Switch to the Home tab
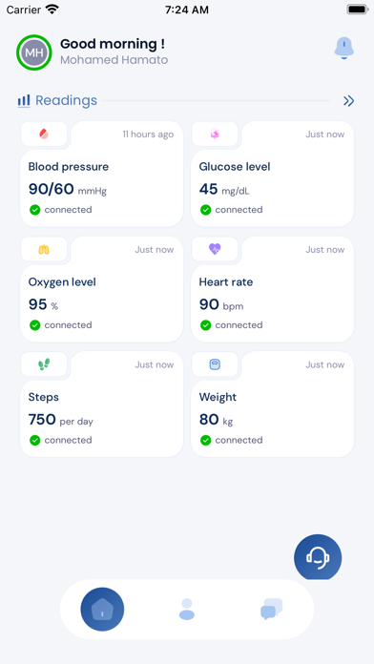374x664 pixels. [x=102, y=610]
